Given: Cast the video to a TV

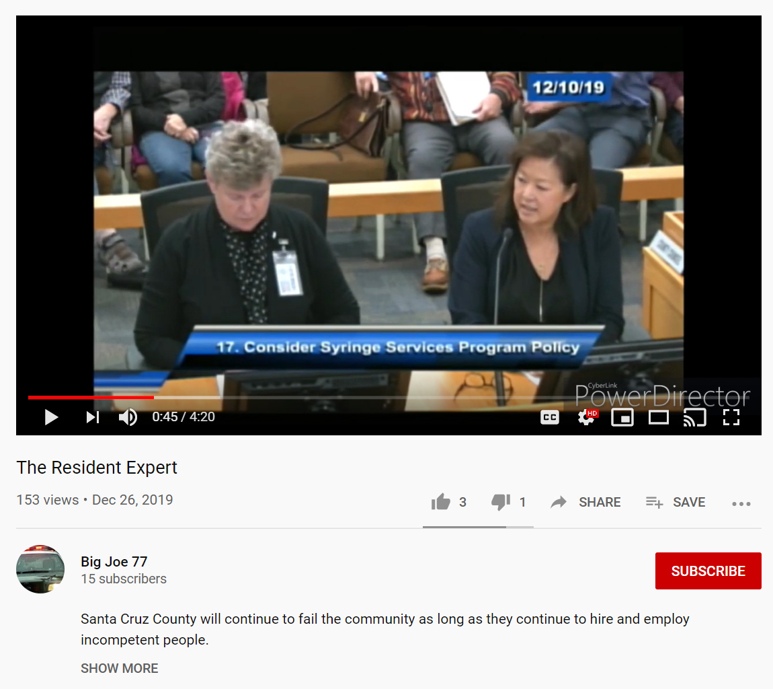Looking at the screenshot, I should pyautogui.click(x=694, y=417).
